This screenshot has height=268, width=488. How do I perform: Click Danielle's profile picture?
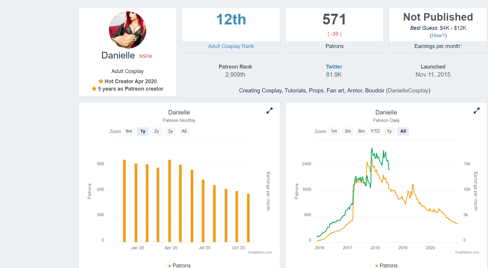[x=127, y=30]
